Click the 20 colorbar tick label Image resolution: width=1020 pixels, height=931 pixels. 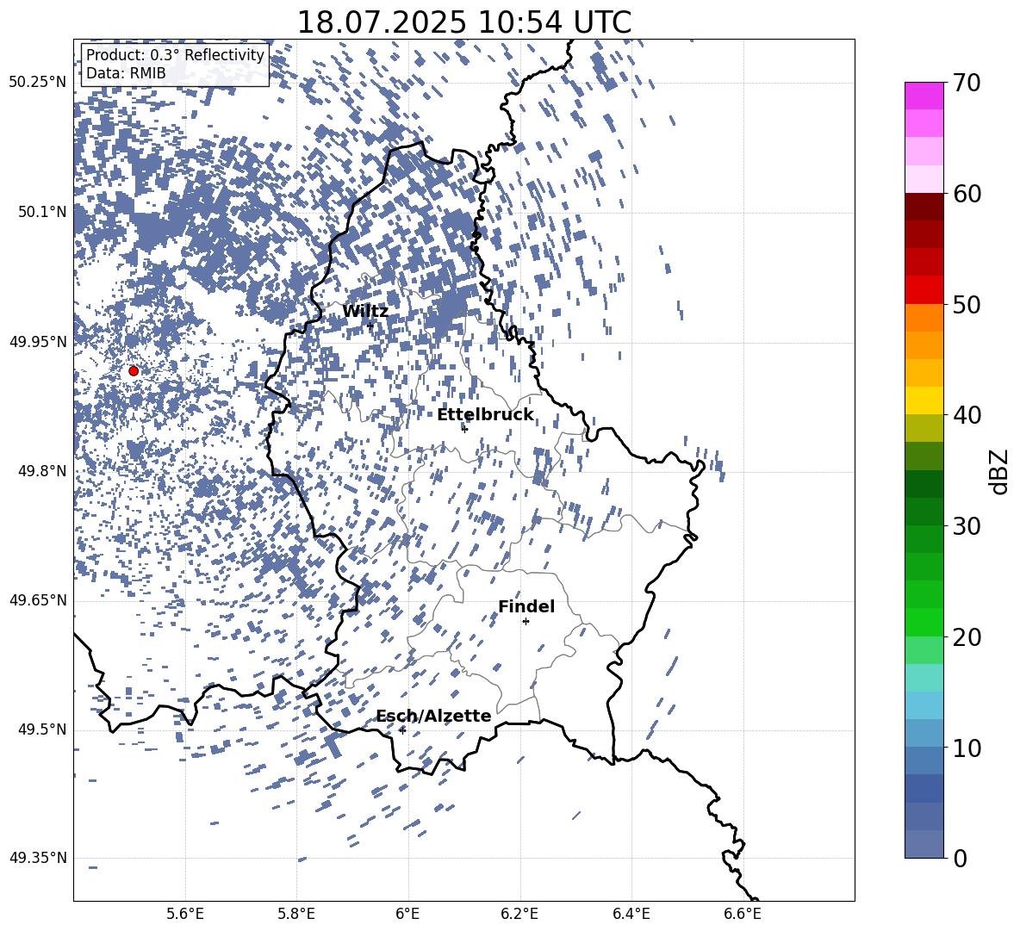pos(967,637)
